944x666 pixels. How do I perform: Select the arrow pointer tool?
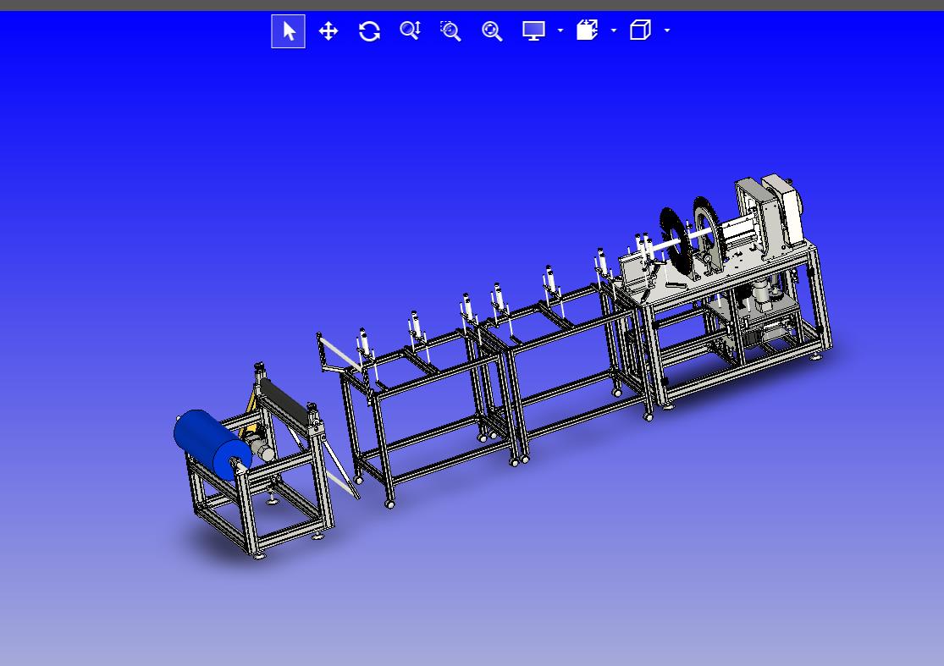click(289, 30)
